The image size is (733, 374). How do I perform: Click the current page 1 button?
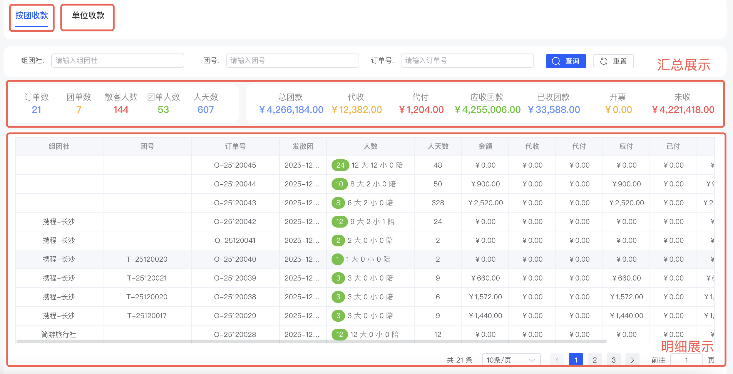coord(576,360)
